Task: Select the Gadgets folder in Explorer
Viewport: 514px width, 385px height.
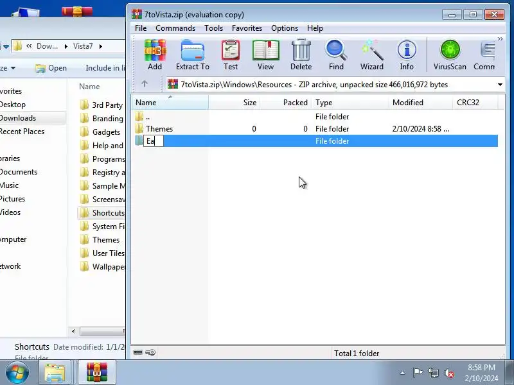Action: point(100,132)
